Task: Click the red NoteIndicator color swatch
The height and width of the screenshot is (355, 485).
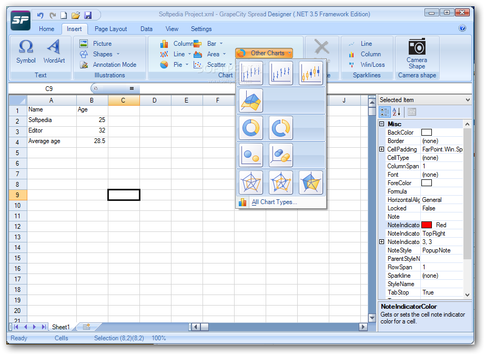Action: pyautogui.click(x=426, y=225)
